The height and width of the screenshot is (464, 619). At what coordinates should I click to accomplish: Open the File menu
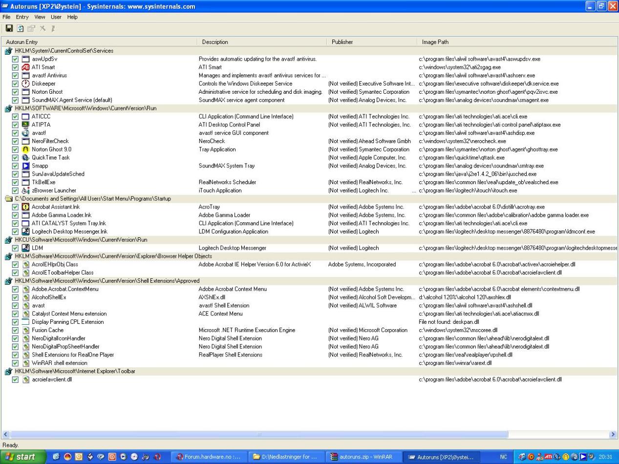coord(6,17)
